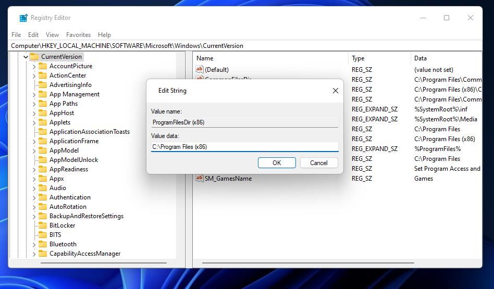The height and width of the screenshot is (289, 494).
Task: Click the ApplicationFrame folder icon
Action: click(43, 141)
